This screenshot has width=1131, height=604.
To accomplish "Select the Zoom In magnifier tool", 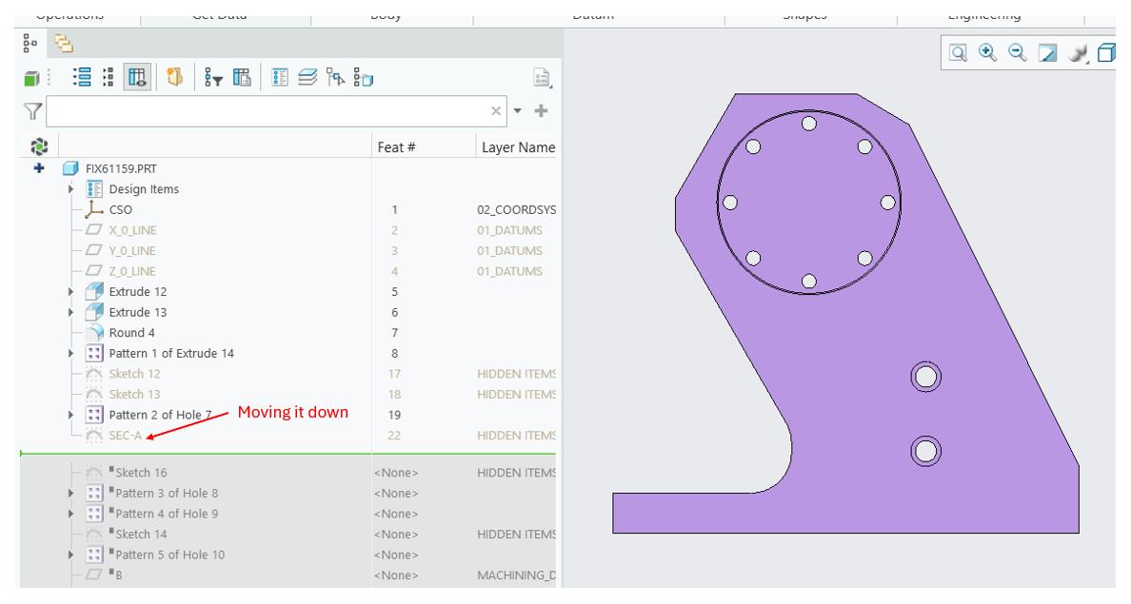I will tap(987, 52).
